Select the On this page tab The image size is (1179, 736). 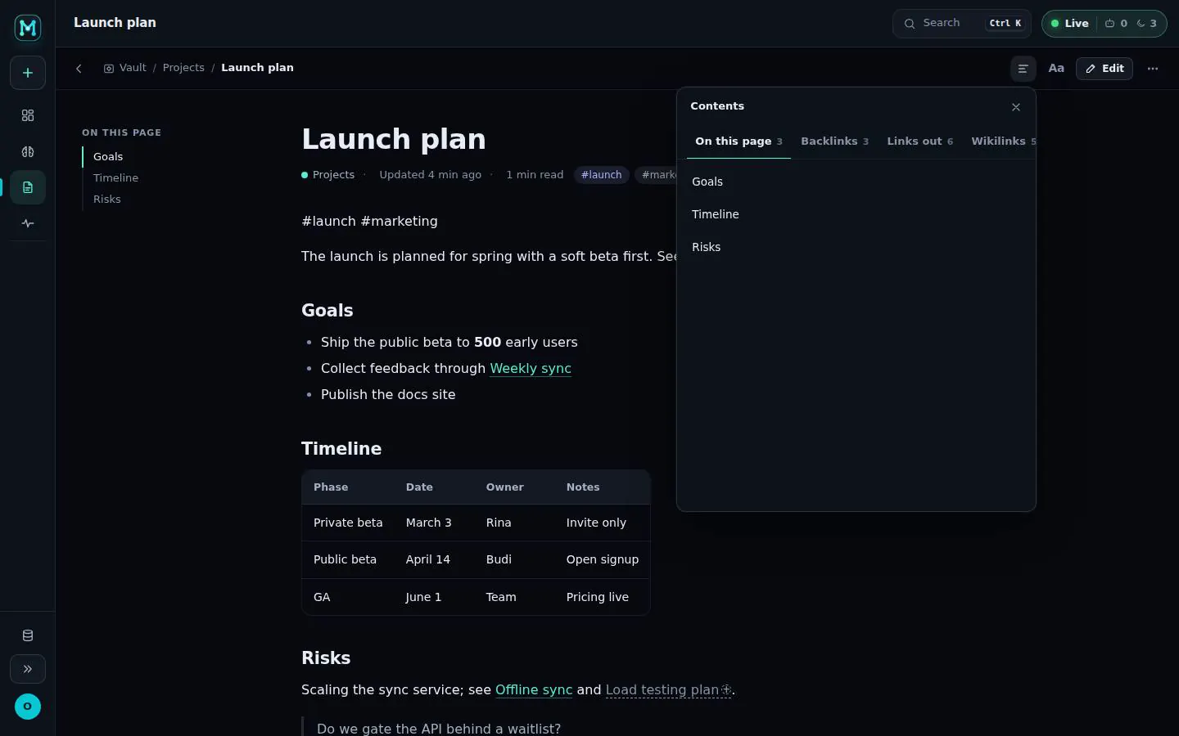coord(739,141)
